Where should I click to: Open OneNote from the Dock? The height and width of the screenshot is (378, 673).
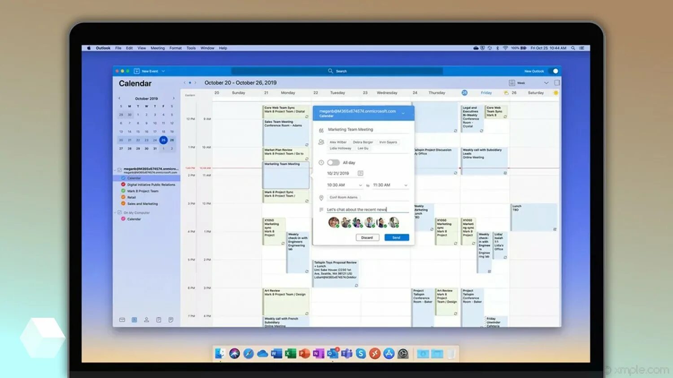click(x=319, y=354)
